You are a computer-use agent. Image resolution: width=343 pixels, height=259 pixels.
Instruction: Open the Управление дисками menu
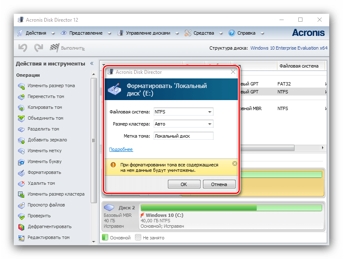[148, 33]
